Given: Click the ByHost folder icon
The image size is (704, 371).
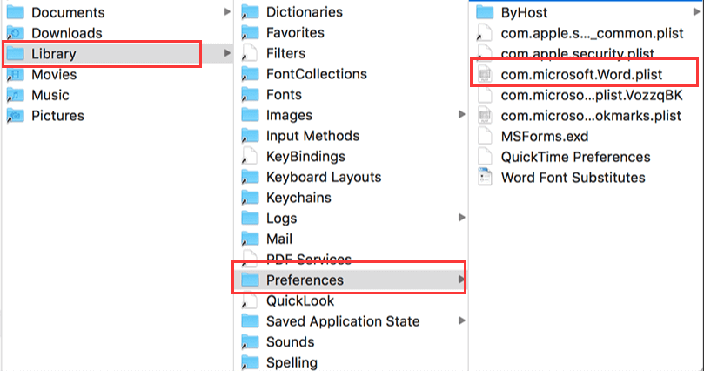Looking at the screenshot, I should pos(485,12).
